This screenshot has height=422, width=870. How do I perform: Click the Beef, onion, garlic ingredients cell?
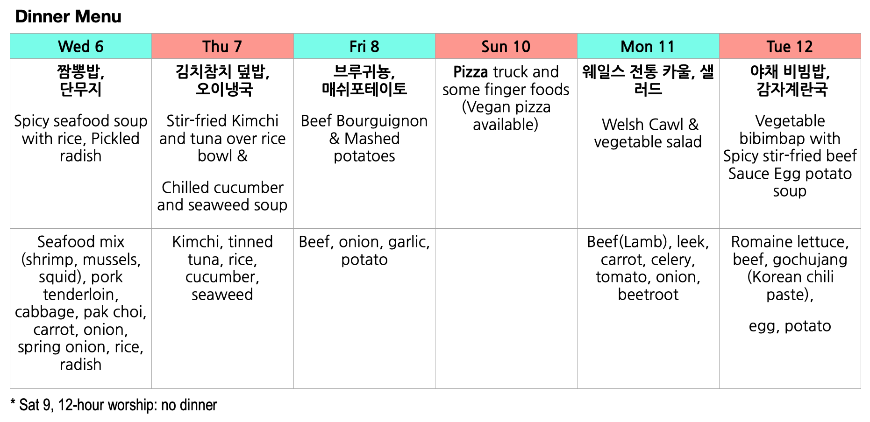pyautogui.click(x=364, y=309)
